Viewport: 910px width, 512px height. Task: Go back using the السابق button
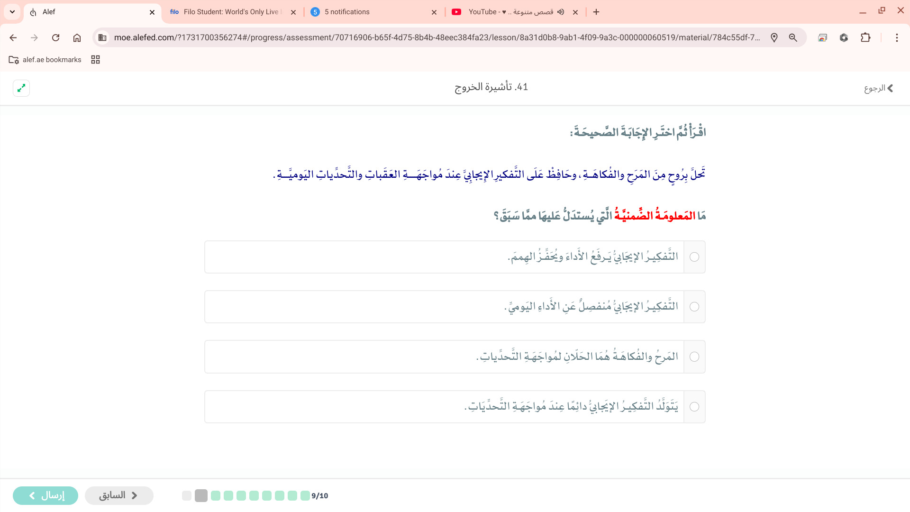(x=119, y=495)
